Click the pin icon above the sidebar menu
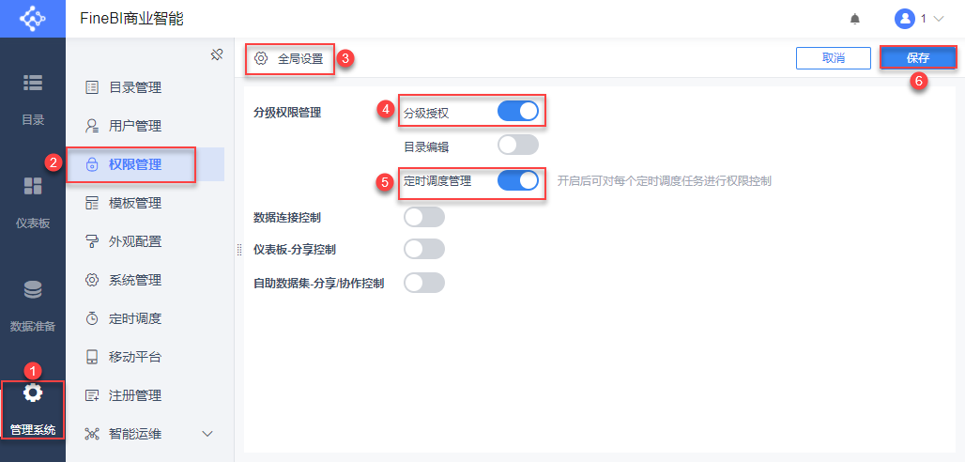965x462 pixels. [216, 54]
